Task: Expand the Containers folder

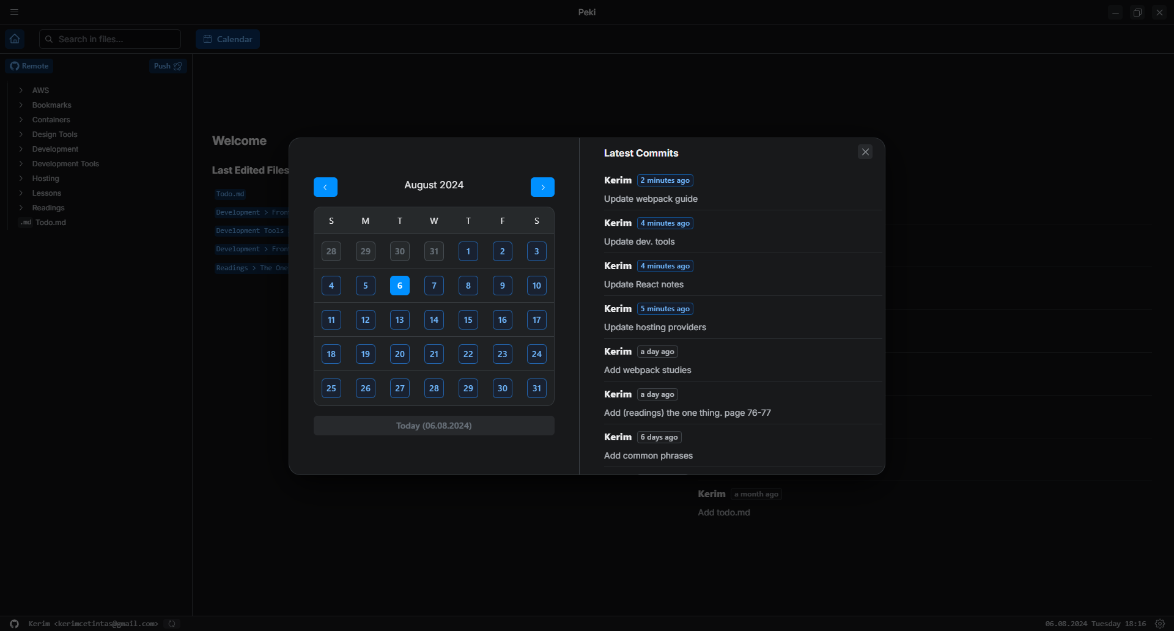Action: 51,120
